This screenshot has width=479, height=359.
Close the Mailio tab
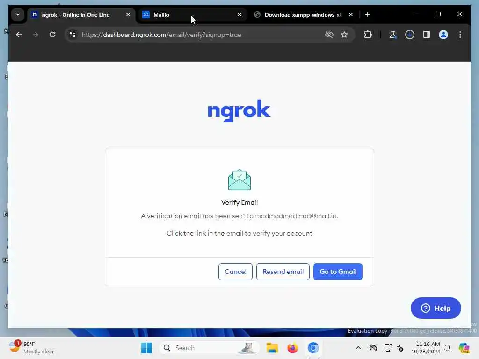click(x=239, y=14)
